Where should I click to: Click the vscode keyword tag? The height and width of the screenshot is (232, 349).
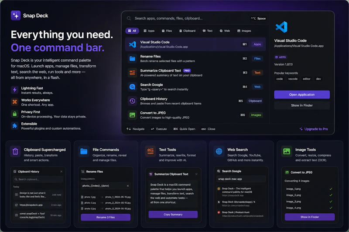[293, 79]
